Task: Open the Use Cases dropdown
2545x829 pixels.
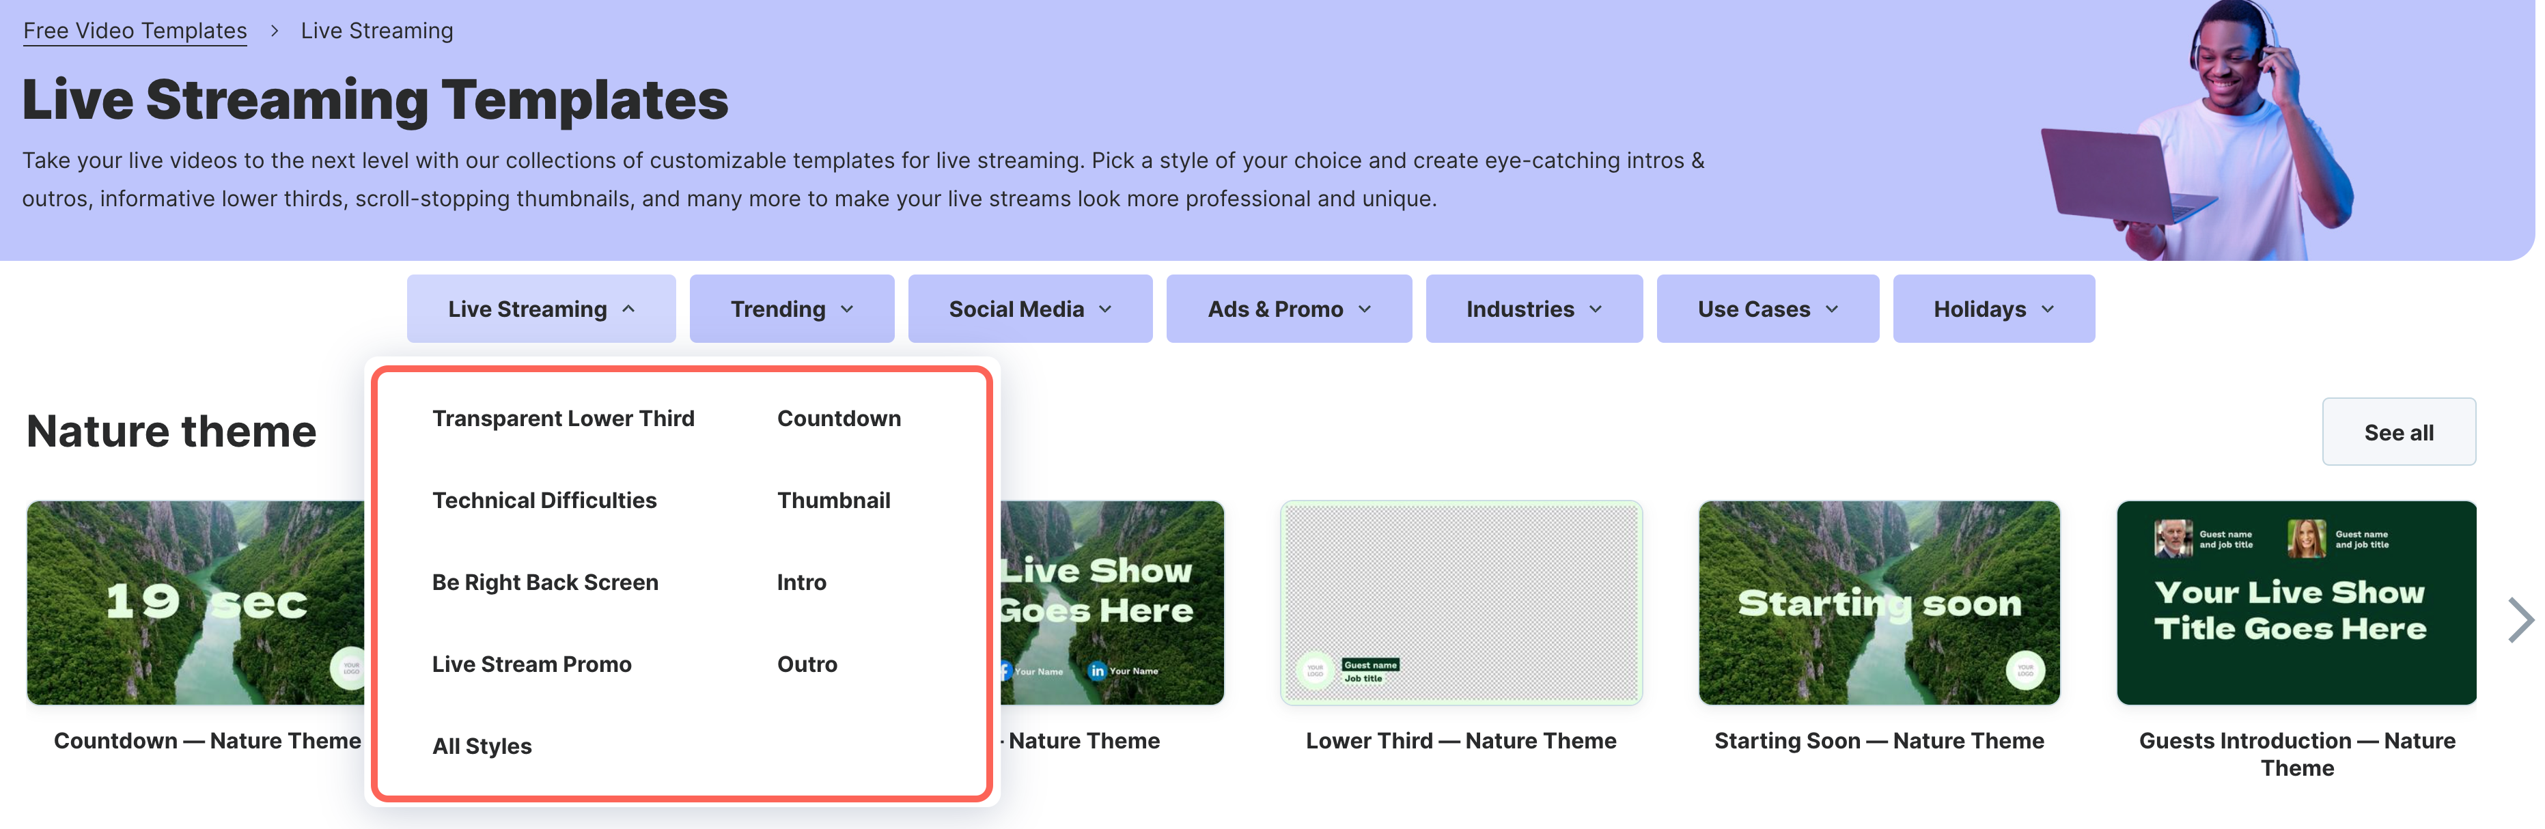Action: coord(1768,309)
